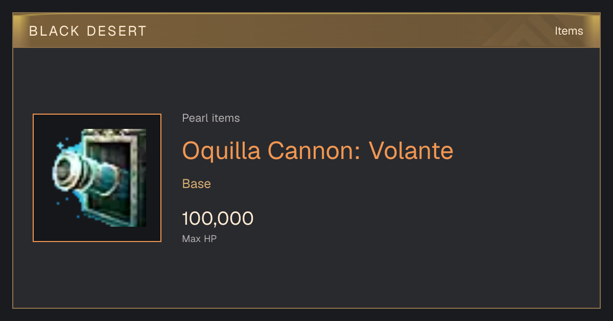Click the 100,000 stat value
This screenshot has height=321, width=613.
point(218,219)
